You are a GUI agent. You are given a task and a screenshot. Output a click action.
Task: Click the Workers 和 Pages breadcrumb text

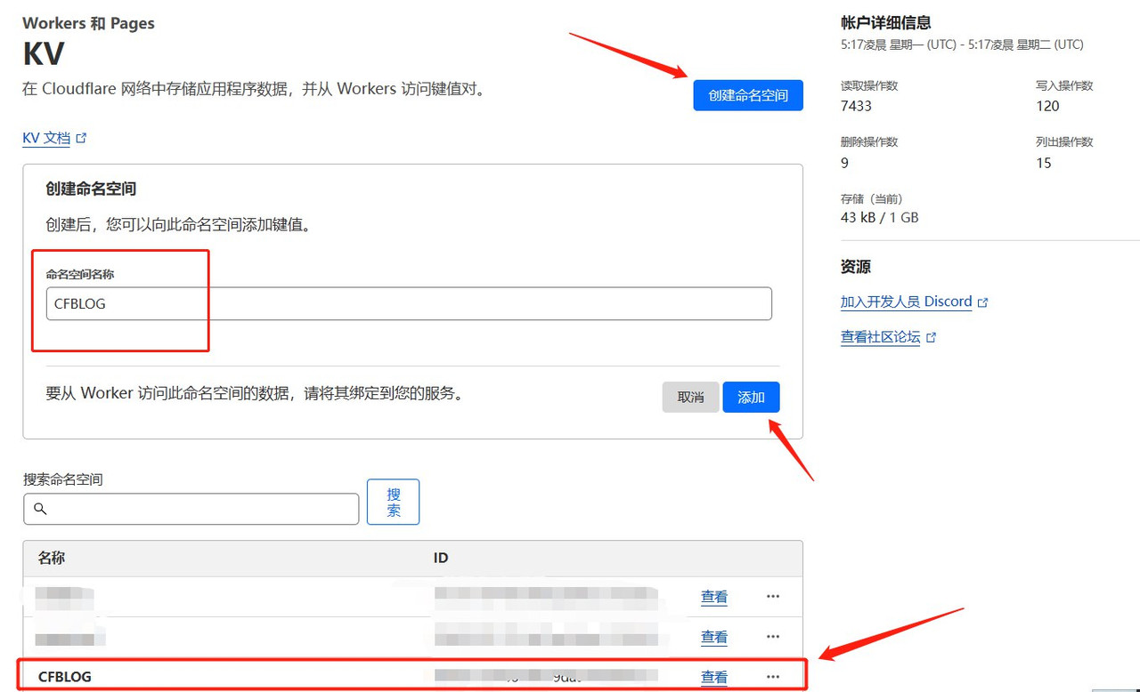click(88, 23)
